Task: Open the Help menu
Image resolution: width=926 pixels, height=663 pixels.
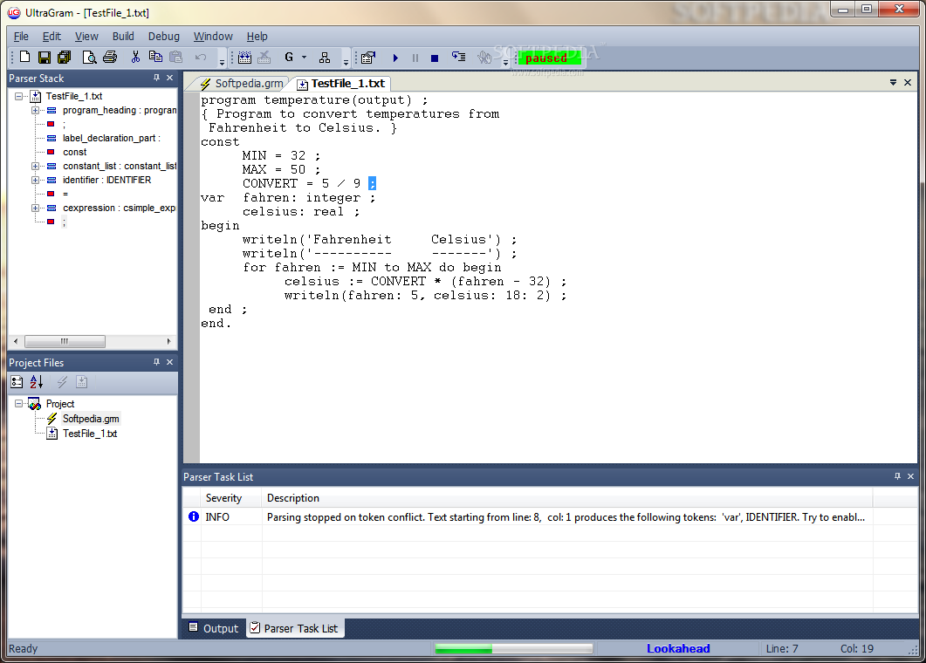Action: pos(257,36)
